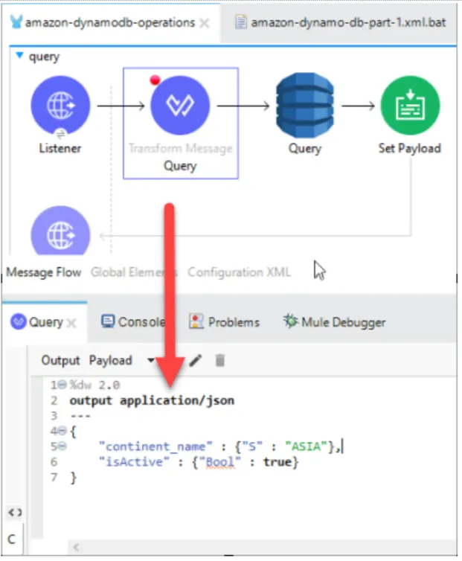Click the Mule file icon on first tab
The height and width of the screenshot is (561, 462).
point(16,22)
